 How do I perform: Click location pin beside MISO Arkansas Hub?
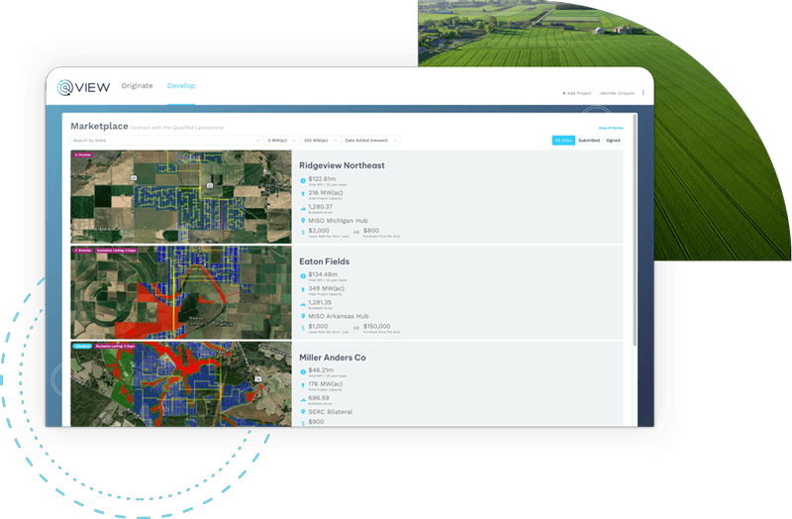tap(303, 316)
